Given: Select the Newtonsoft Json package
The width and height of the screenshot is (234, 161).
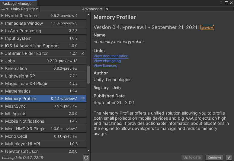Looking at the screenshot, I should coord(43,150).
